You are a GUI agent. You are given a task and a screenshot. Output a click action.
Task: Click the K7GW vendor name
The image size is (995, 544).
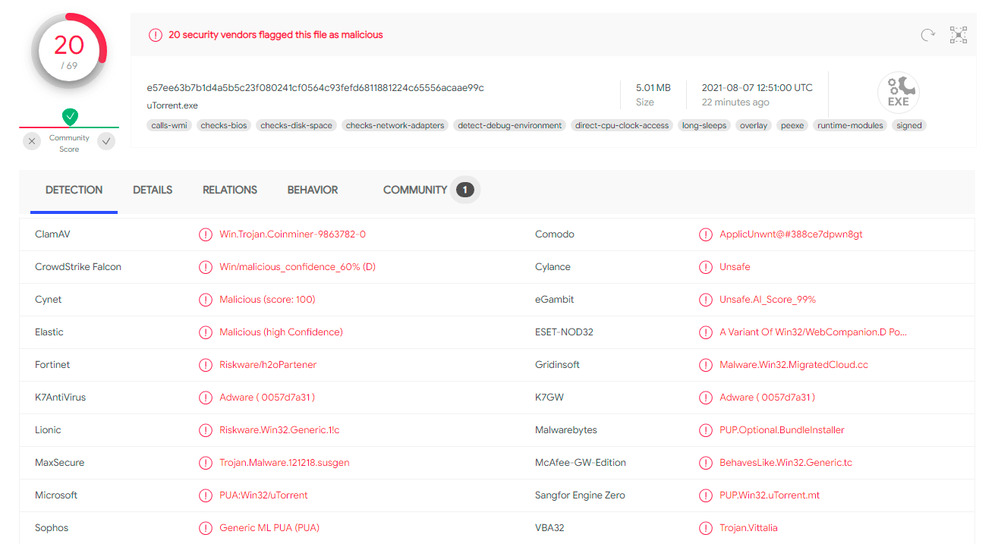[x=549, y=398]
